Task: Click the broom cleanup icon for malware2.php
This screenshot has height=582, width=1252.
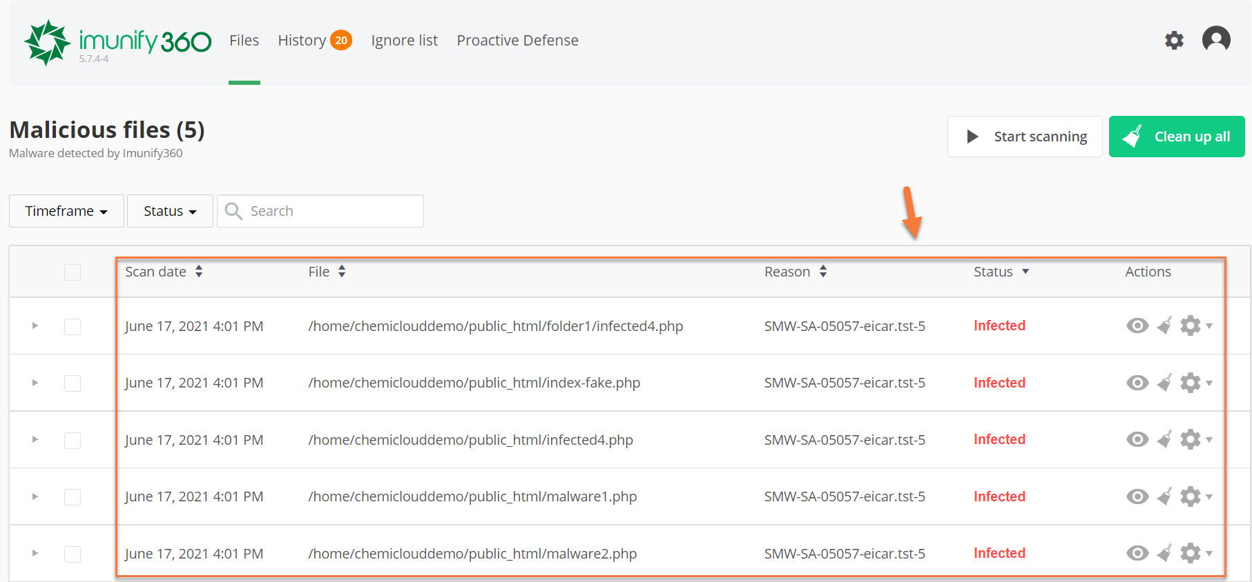Action: 1164,553
